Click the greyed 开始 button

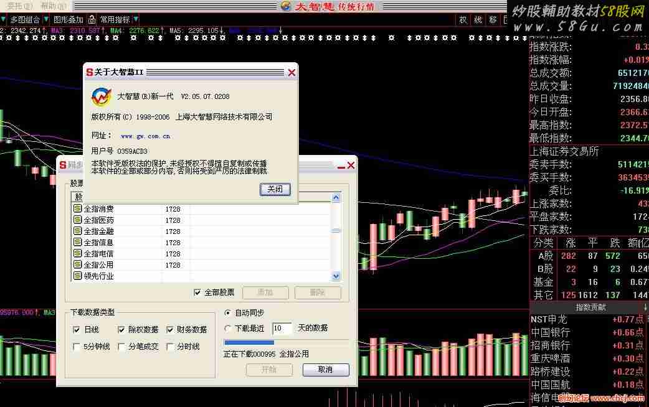(x=269, y=370)
